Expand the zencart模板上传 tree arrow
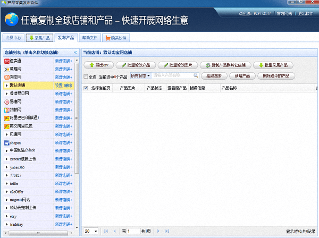 click(x=7, y=159)
